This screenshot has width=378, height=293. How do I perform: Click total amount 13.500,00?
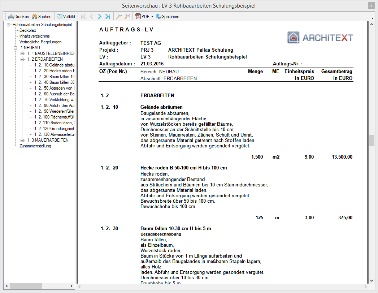pyautogui.click(x=342, y=157)
